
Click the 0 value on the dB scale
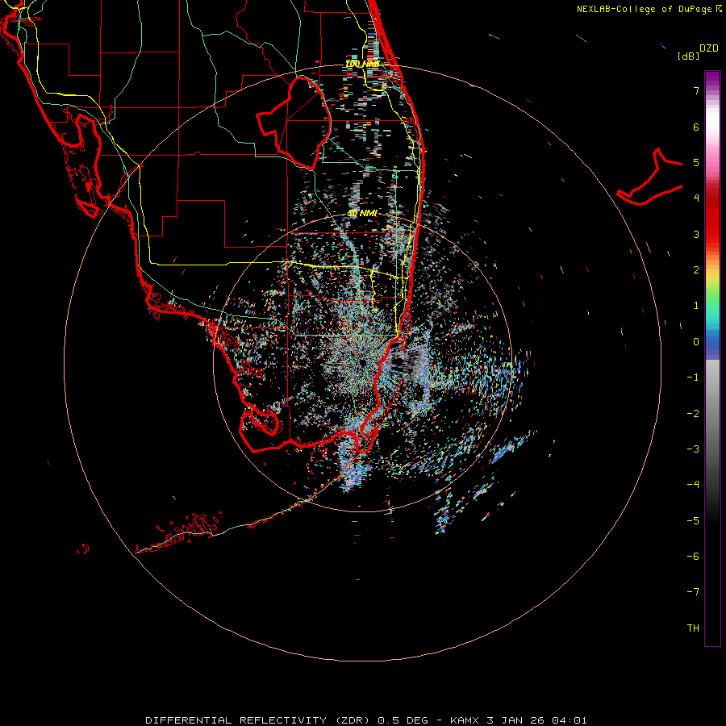coord(696,342)
